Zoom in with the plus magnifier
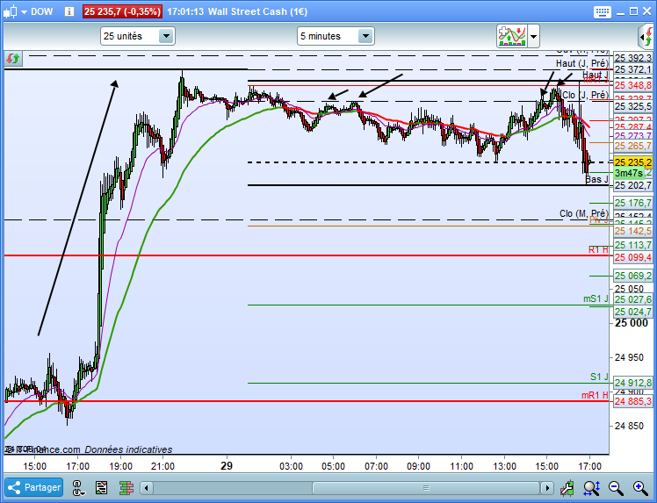Viewport: 657px width, 503px height. [x=640, y=488]
